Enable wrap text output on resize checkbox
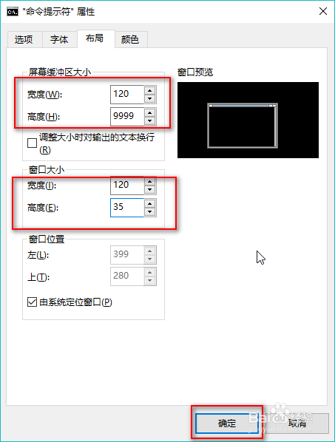The width and height of the screenshot is (335, 442). [x=32, y=143]
